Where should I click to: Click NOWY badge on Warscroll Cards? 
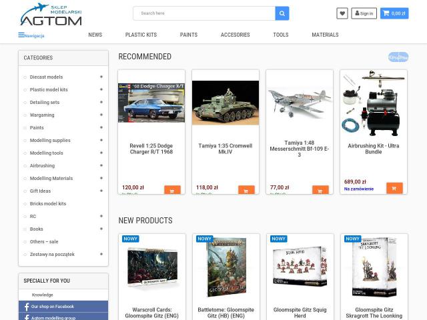click(131, 239)
